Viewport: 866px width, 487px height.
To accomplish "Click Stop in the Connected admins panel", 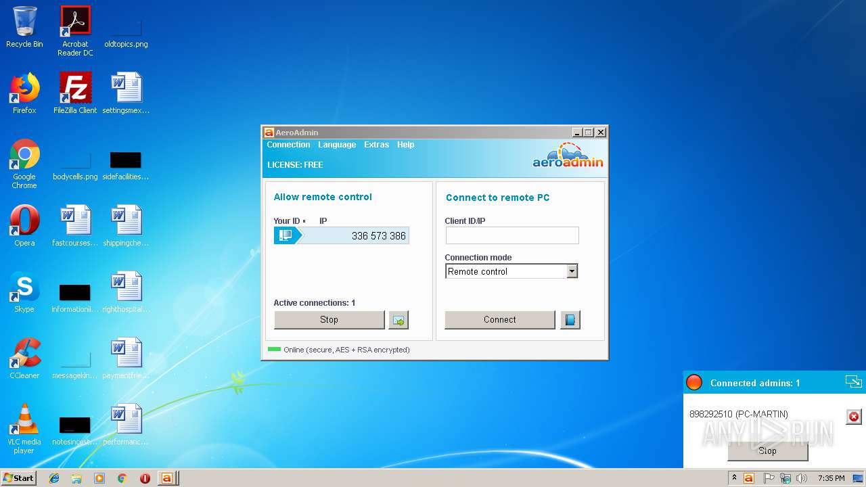I will click(x=767, y=451).
